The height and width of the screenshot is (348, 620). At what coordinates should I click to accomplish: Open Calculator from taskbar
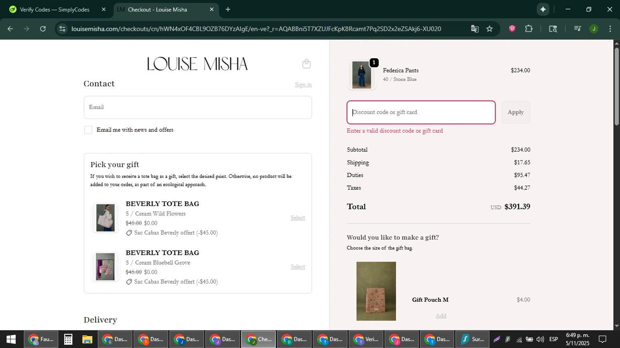click(68, 339)
